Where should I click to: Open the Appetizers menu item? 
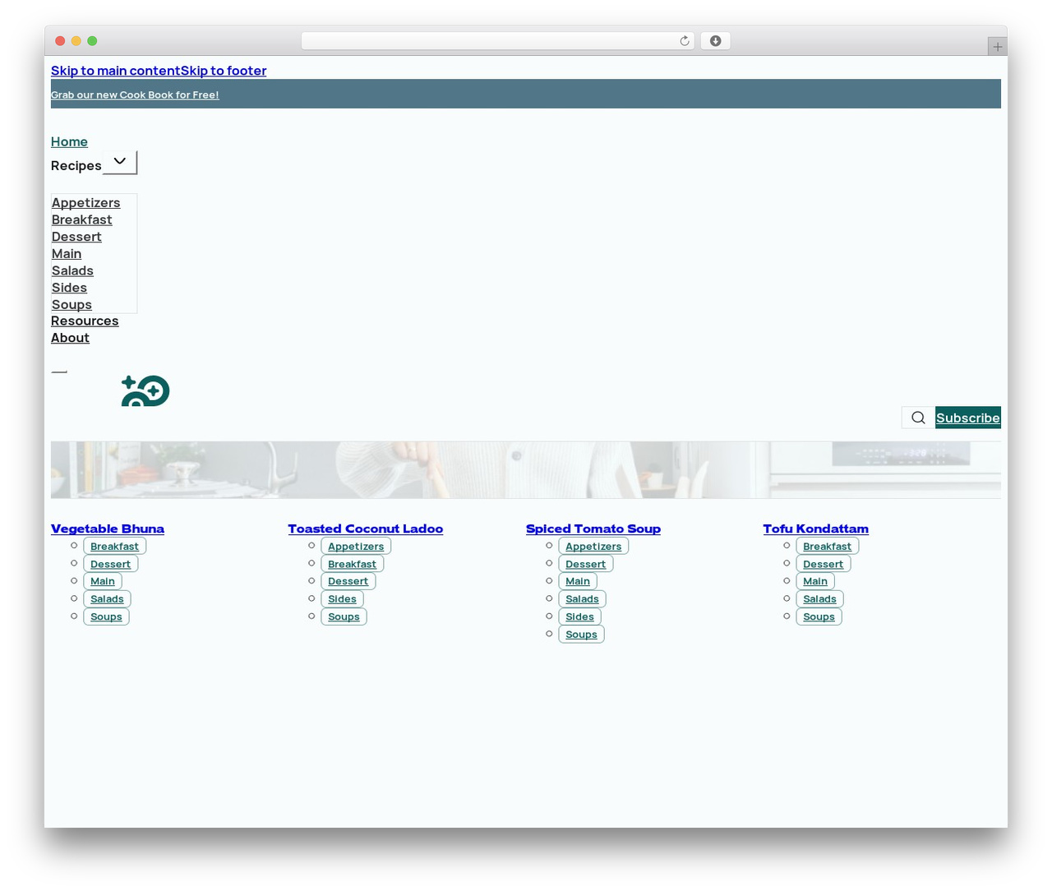pos(85,203)
